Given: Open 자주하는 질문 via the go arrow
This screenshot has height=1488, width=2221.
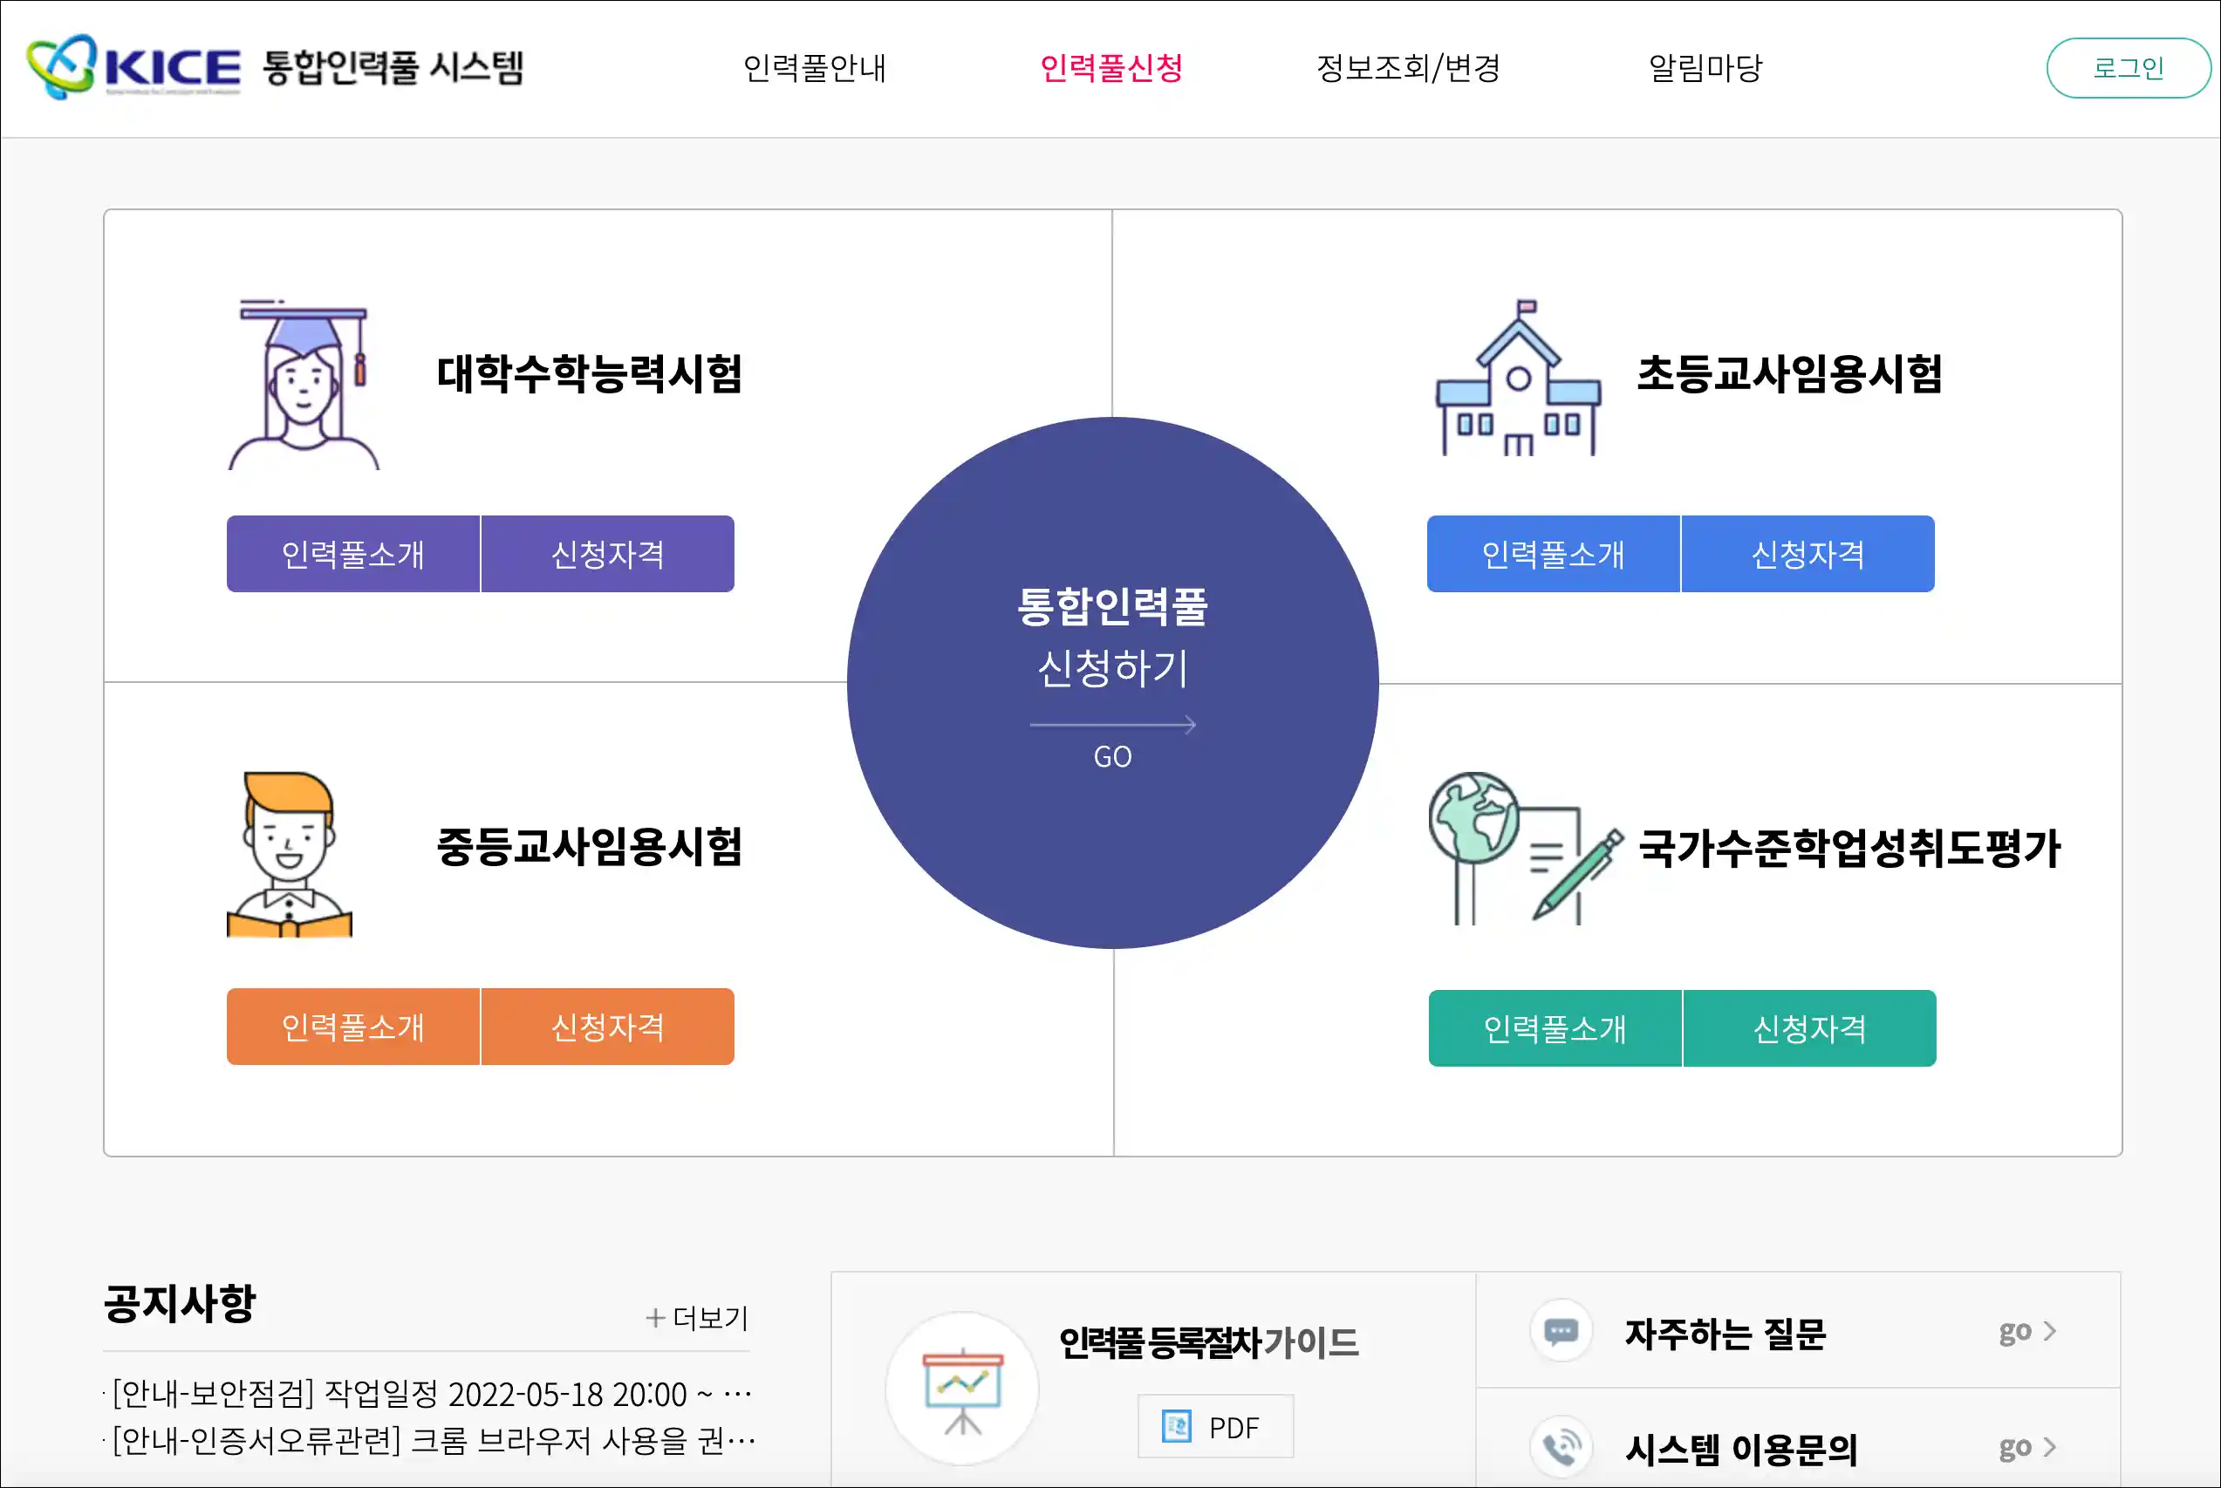Looking at the screenshot, I should [x=2027, y=1331].
